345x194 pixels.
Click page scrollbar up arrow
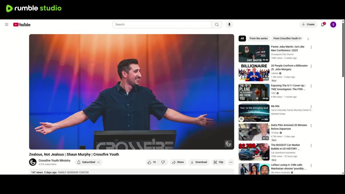343,21
